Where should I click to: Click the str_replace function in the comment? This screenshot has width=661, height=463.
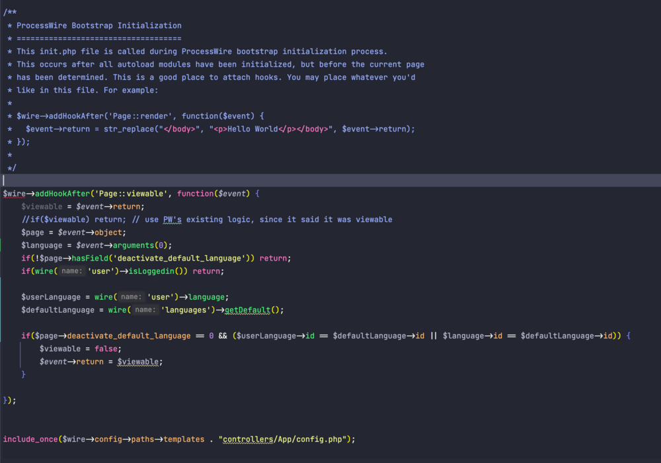pos(126,129)
